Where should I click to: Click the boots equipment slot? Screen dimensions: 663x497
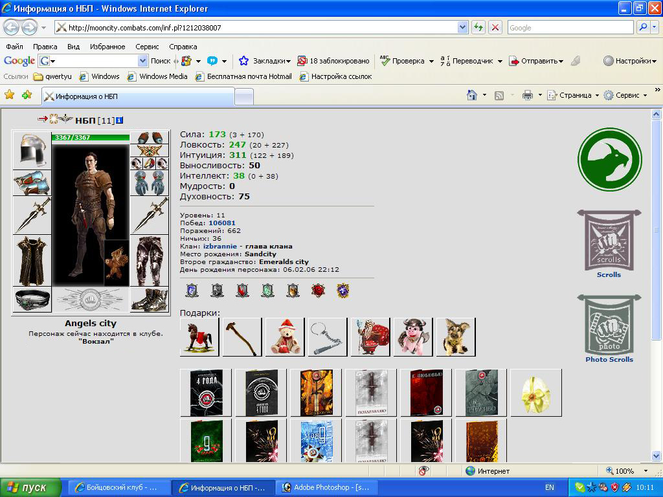point(150,300)
